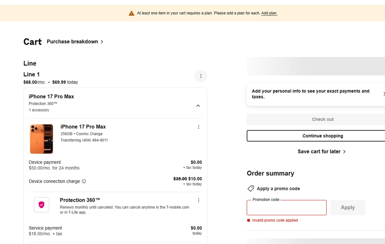Expand the personal info payments card
The width and height of the screenshot is (385, 244).
click(383, 94)
